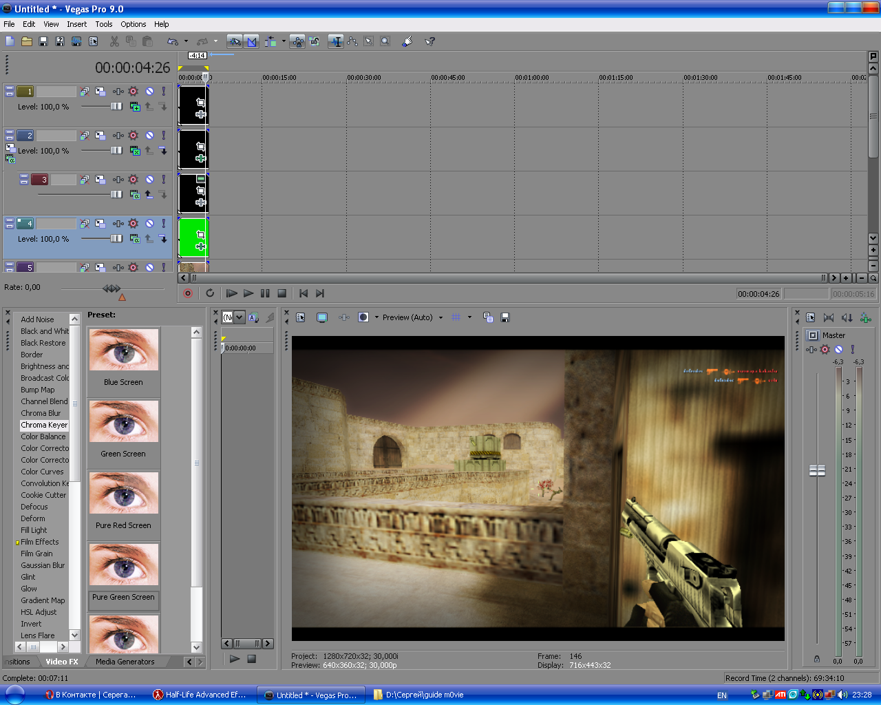Toggle Ignore Event Grouping in the toolbar

pyautogui.click(x=315, y=41)
